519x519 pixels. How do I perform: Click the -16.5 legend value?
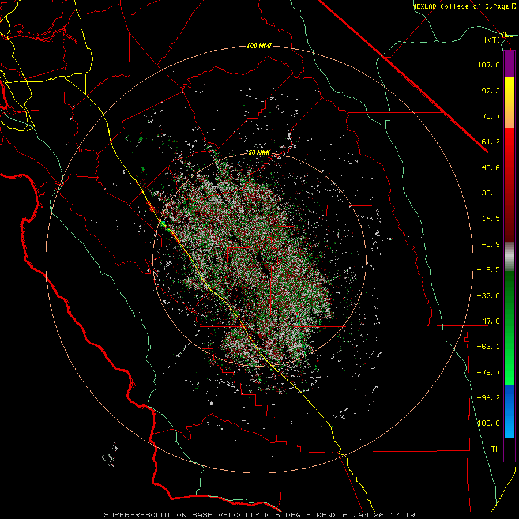[488, 270]
